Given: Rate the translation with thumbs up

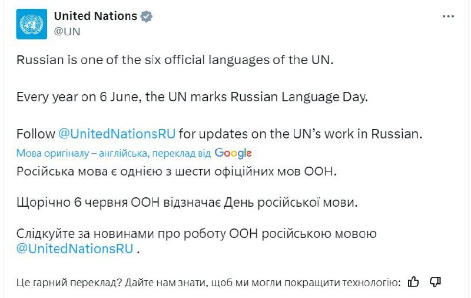Looking at the screenshot, I should point(414,282).
